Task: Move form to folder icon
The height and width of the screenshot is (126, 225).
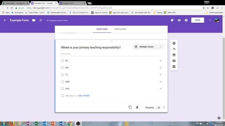Action: (x=34, y=20)
